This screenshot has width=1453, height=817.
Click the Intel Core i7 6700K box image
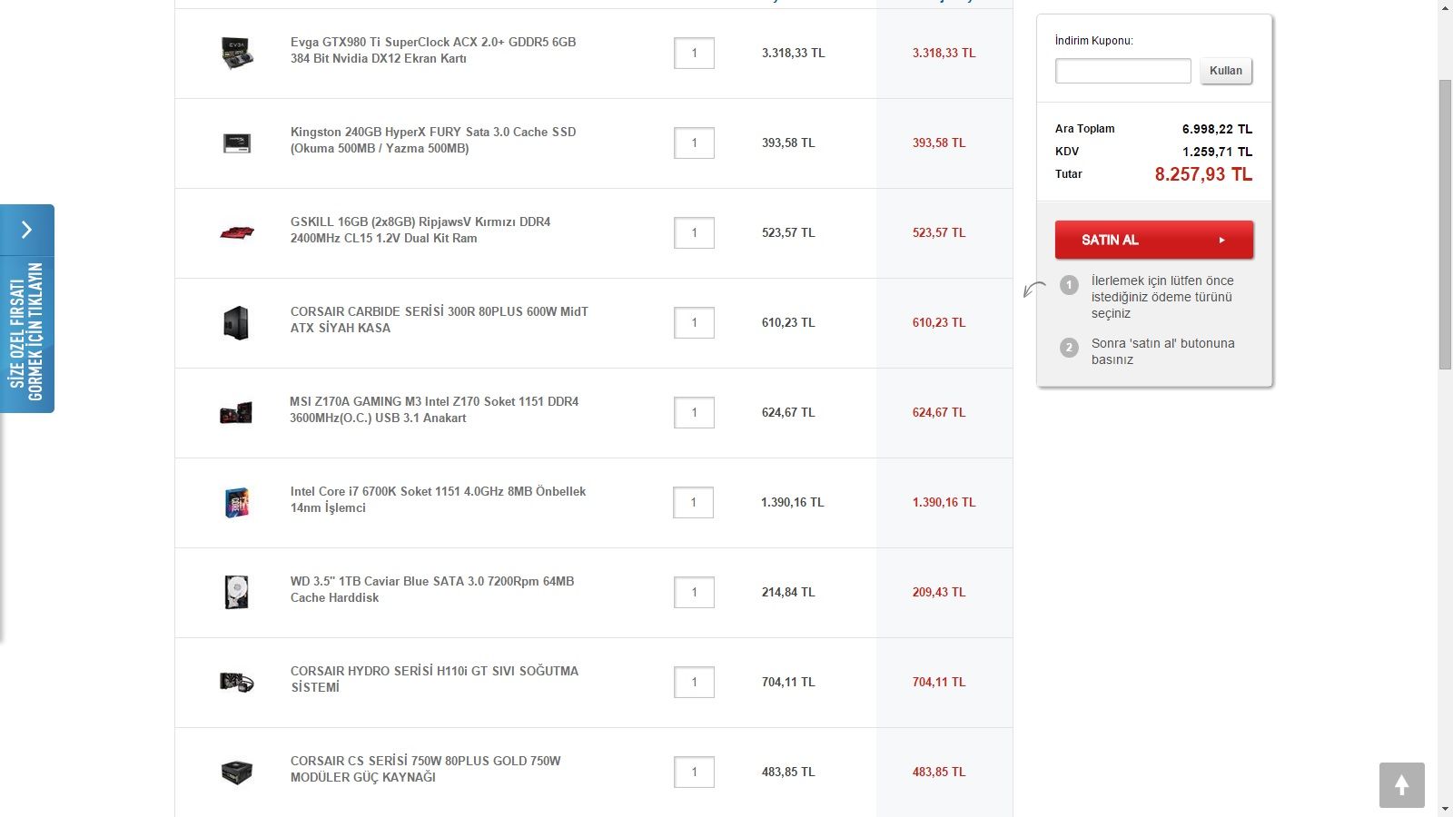pyautogui.click(x=236, y=502)
